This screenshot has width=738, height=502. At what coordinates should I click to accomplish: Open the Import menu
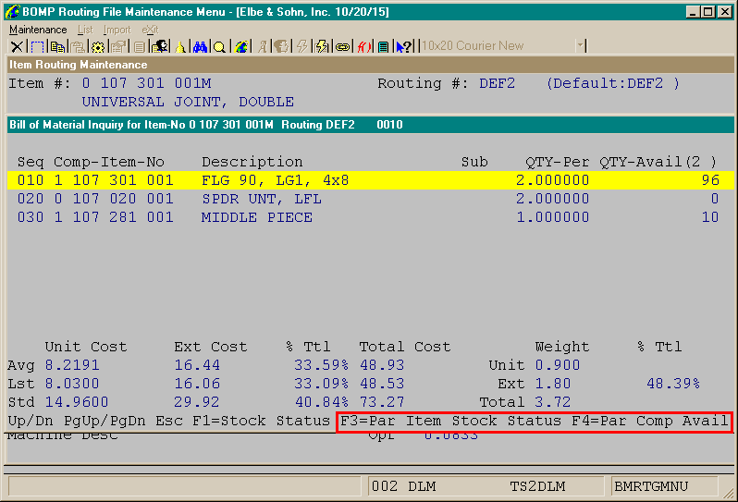[117, 30]
